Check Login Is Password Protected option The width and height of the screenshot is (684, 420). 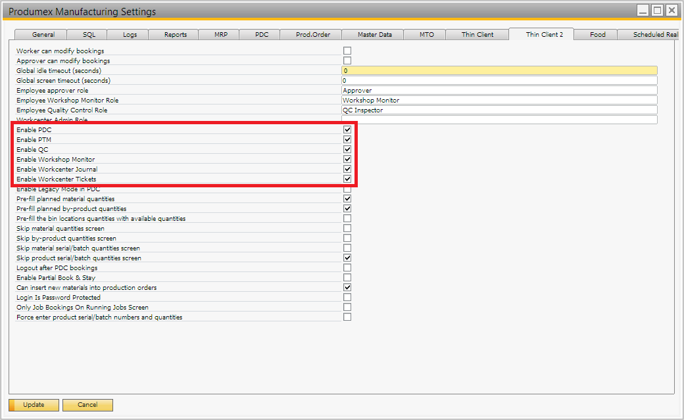(347, 297)
